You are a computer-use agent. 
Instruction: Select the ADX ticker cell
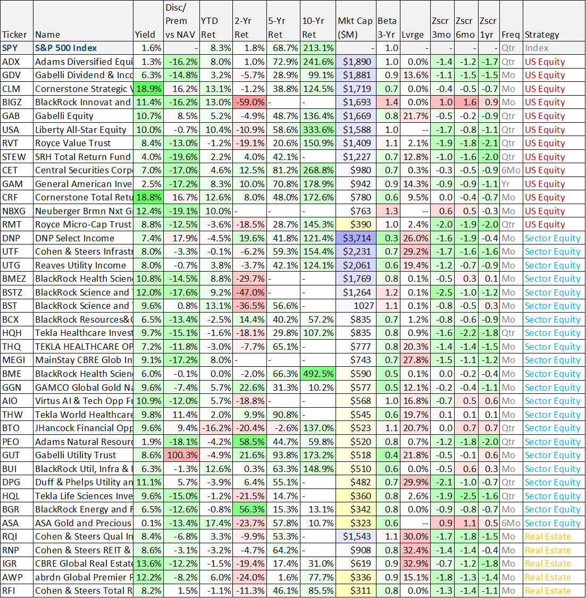coord(17,62)
